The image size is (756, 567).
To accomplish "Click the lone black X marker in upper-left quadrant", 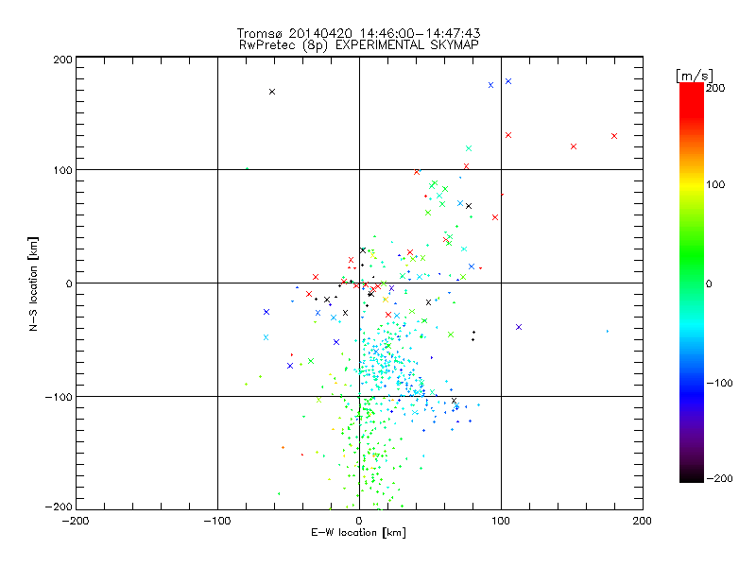I will [x=272, y=92].
